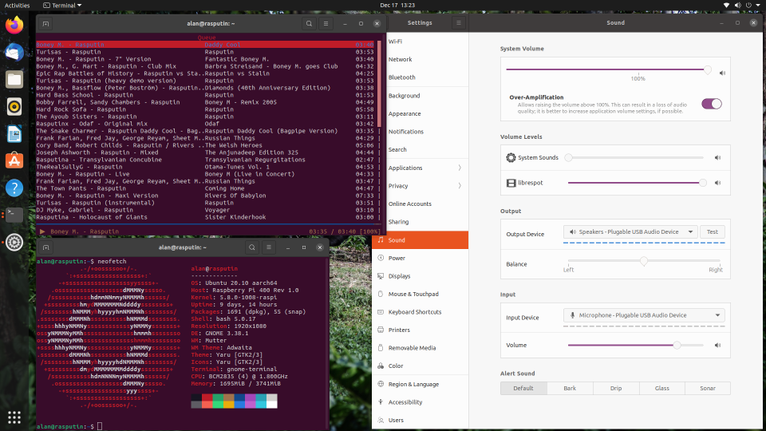Open the Input Device dropdown
766x431 pixels.
(644, 315)
